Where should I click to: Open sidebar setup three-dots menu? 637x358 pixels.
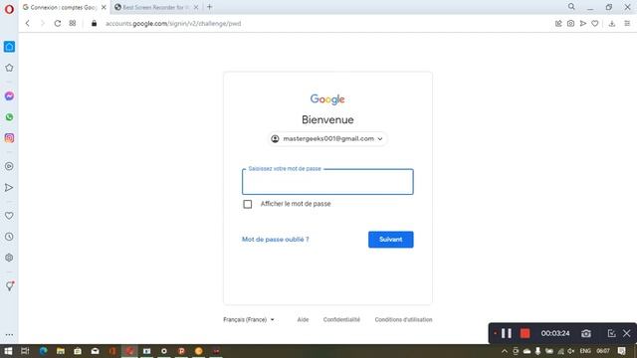click(x=9, y=335)
